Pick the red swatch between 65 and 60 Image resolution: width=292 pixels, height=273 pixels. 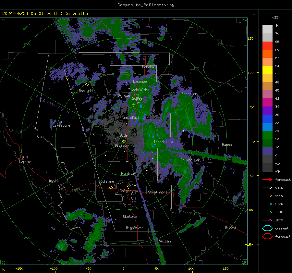267,46
